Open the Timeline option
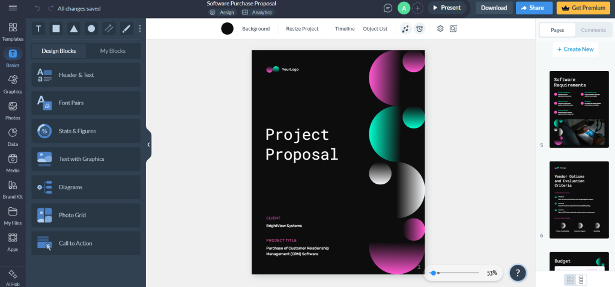The image size is (615, 287). (x=345, y=29)
